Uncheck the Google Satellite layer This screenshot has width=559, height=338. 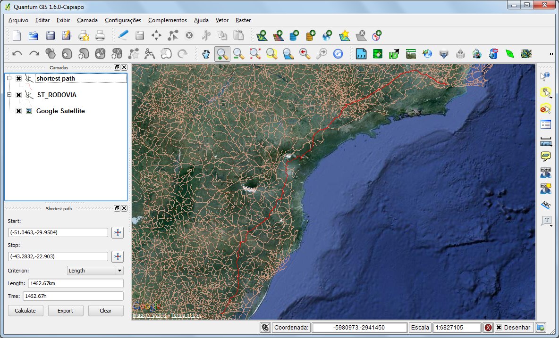tap(18, 111)
